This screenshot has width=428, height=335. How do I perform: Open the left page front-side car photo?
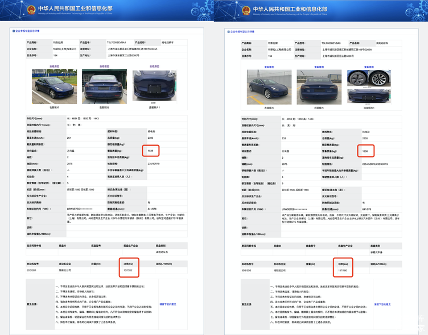55,86
